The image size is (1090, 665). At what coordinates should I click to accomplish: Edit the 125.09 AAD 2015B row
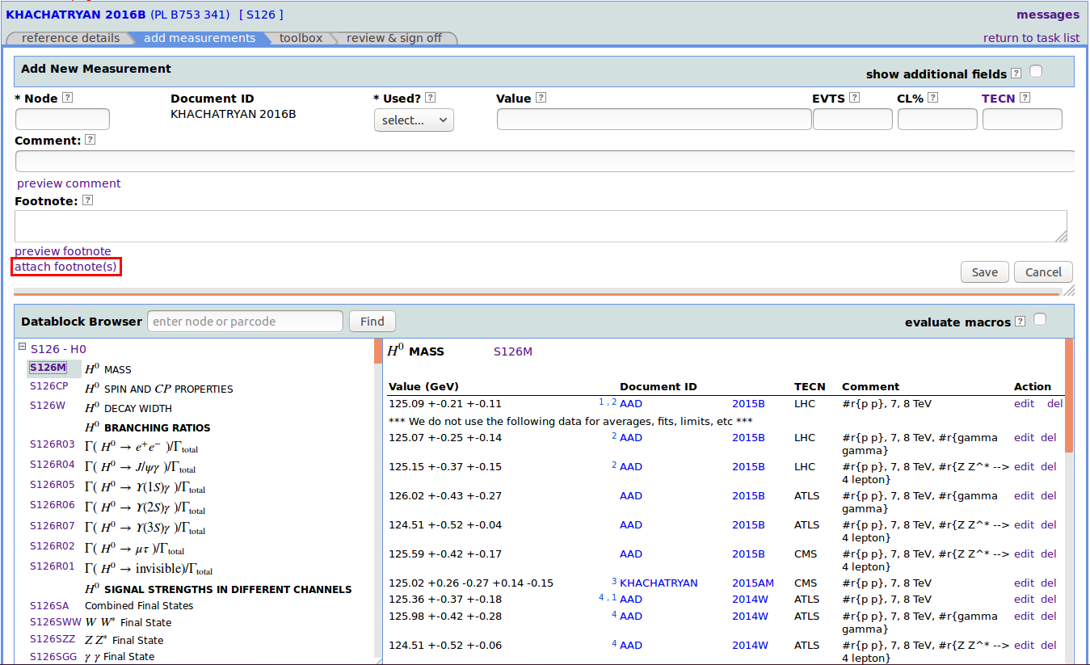(1024, 403)
